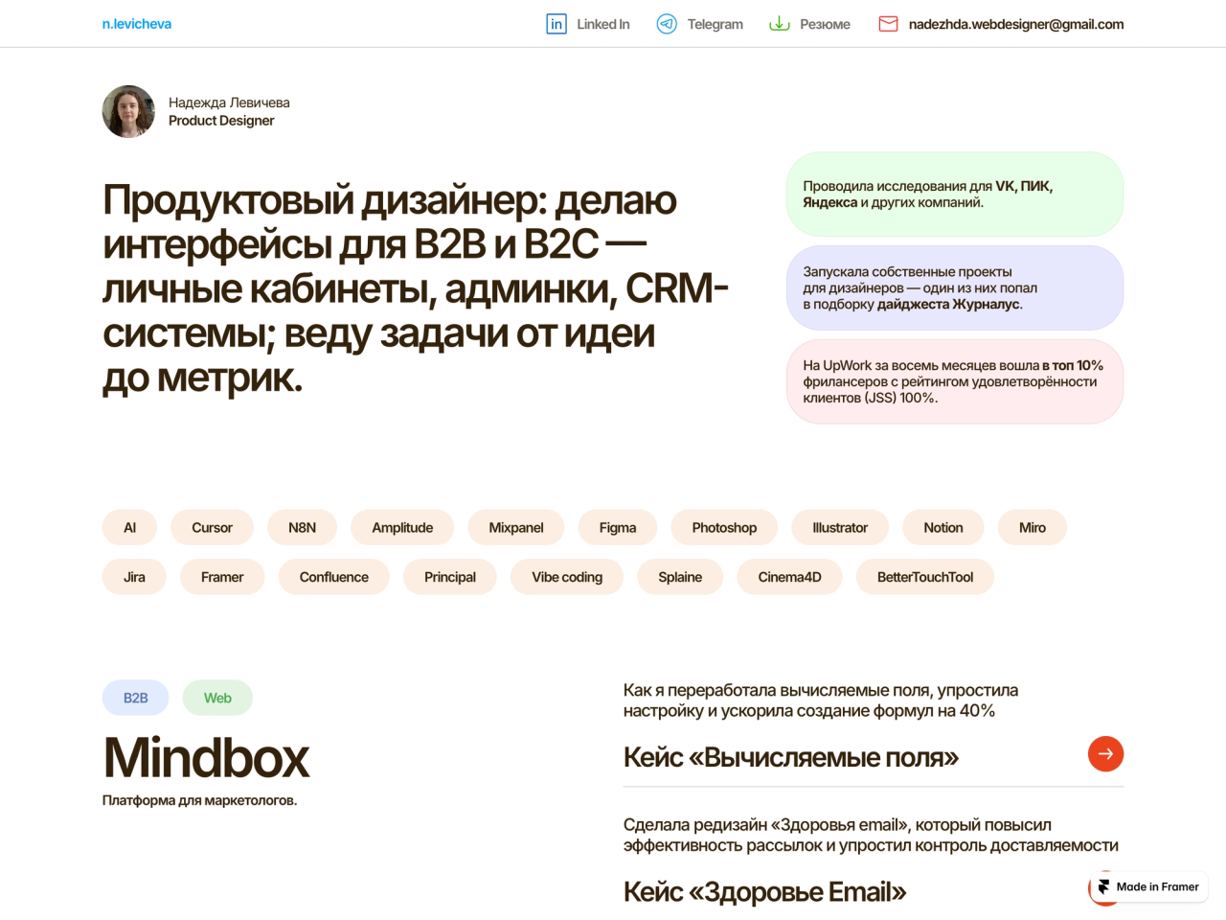This screenshot has height=920, width=1226.
Task: Select the Notion skill tag
Action: pyautogui.click(x=943, y=528)
